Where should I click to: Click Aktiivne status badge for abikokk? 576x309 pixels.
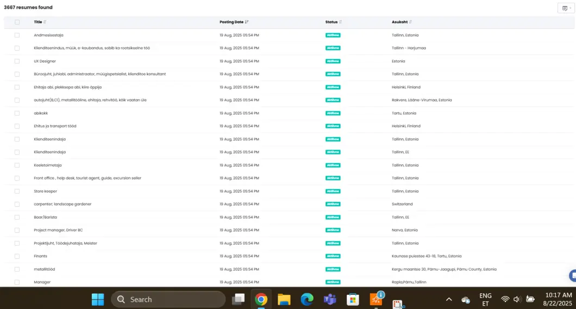coord(333,113)
